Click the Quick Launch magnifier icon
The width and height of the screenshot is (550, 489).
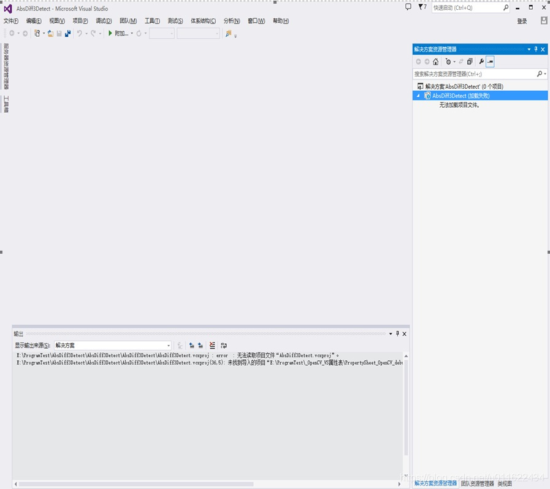506,7
